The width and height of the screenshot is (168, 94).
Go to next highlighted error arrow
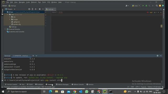(x=161, y=12)
